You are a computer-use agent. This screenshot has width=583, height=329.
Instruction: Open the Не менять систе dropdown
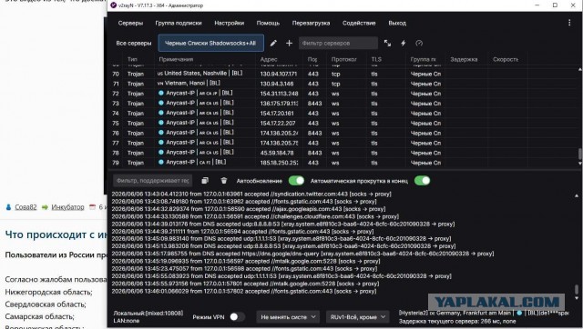tap(288, 317)
